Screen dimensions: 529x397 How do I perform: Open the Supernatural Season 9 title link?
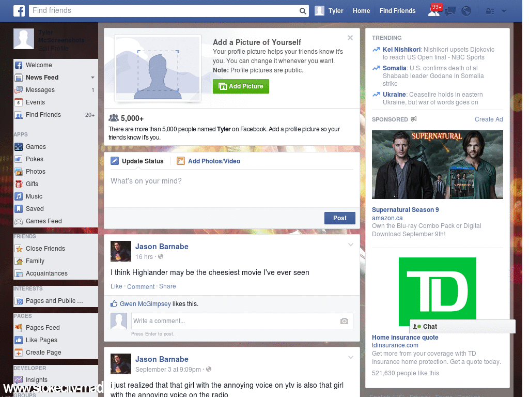[x=405, y=210]
